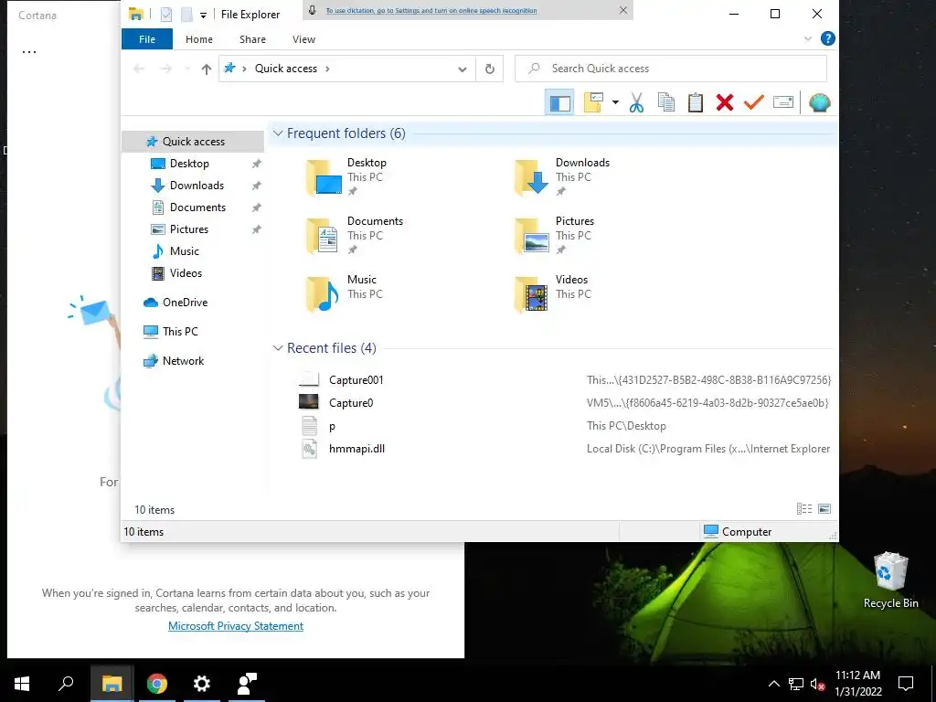Open Customize Quick Access Toolbar dropdown

click(x=203, y=15)
